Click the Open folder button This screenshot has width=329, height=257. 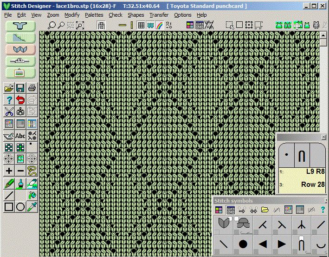coord(9,88)
